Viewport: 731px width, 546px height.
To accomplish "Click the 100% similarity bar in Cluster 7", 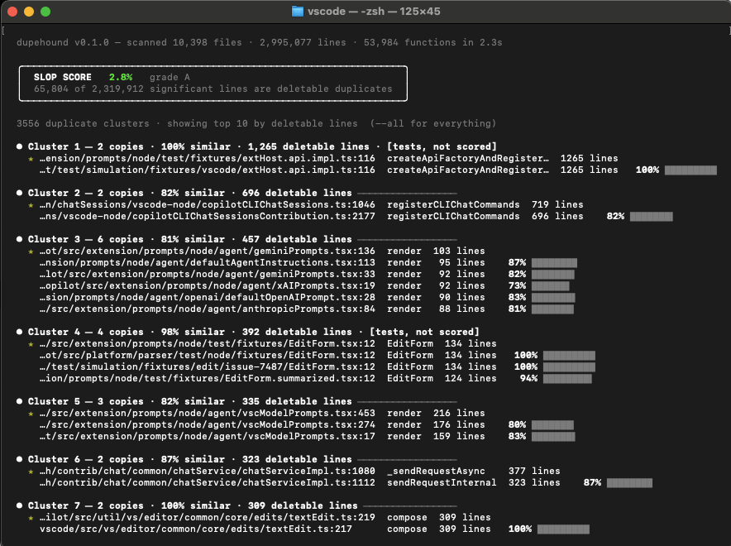I will click(563, 529).
